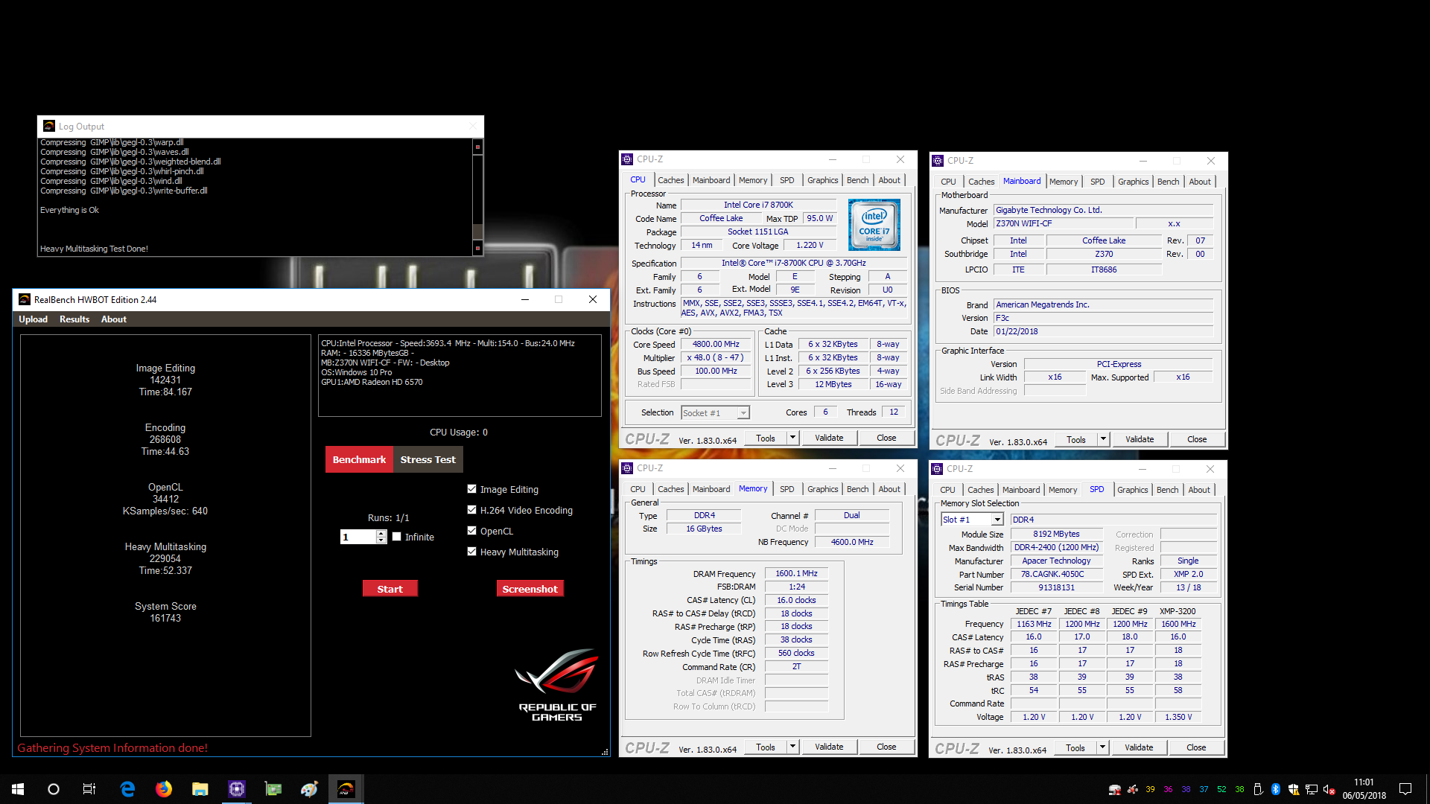Image resolution: width=1430 pixels, height=804 pixels.
Task: Click RealBench window title icon
Action: click(25, 299)
